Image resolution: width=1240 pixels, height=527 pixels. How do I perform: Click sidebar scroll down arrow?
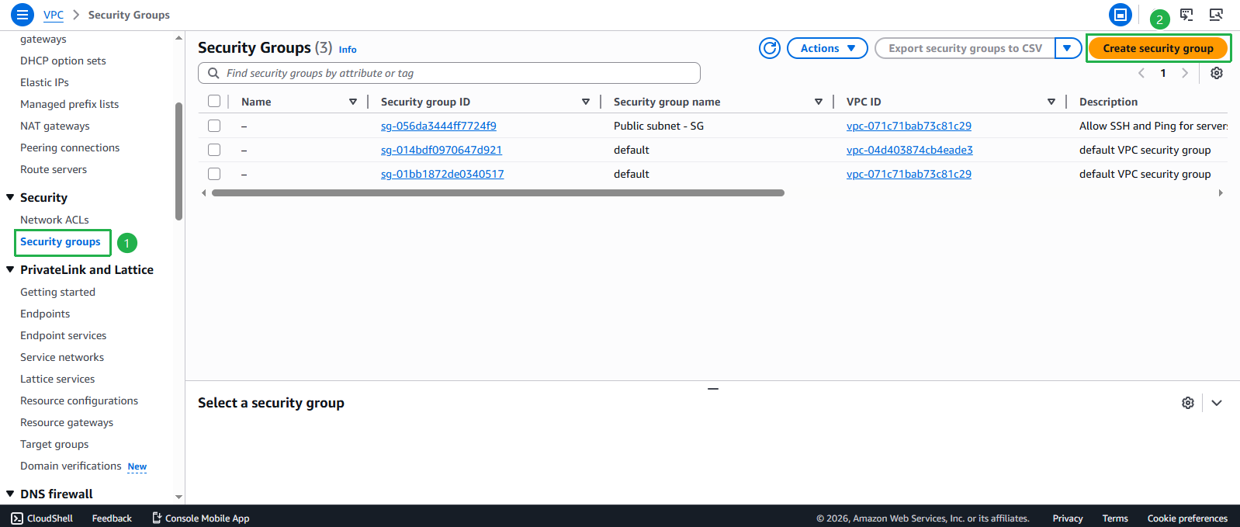click(179, 497)
